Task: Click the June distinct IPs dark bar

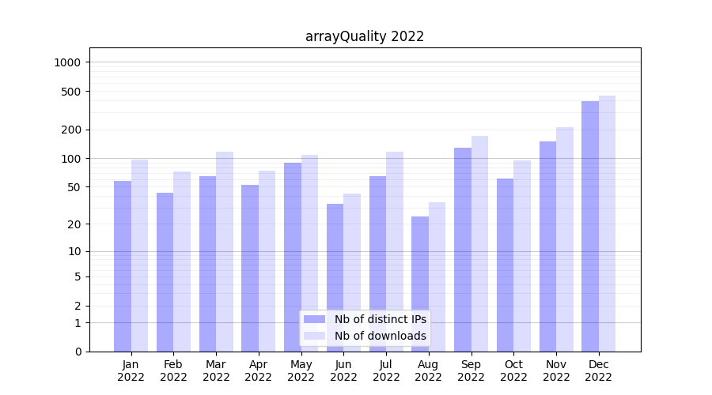Action: (x=335, y=277)
